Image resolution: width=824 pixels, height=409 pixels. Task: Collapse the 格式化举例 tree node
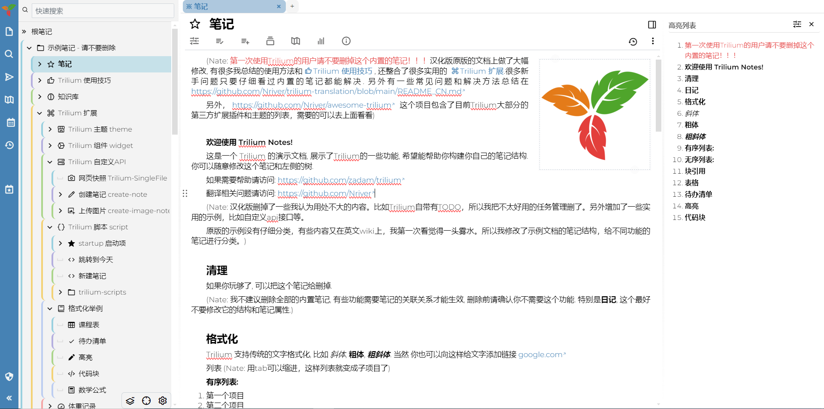tap(50, 309)
